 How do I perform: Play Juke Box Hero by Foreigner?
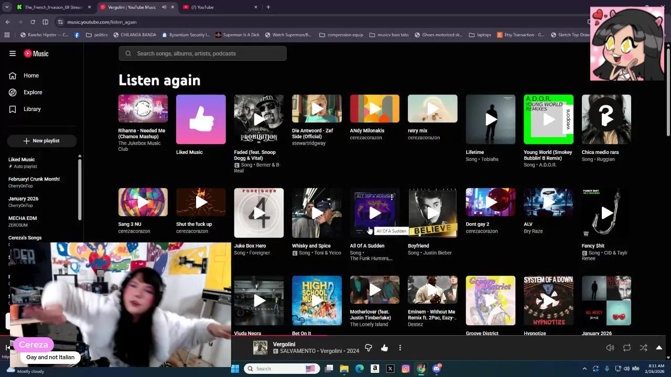tap(259, 213)
